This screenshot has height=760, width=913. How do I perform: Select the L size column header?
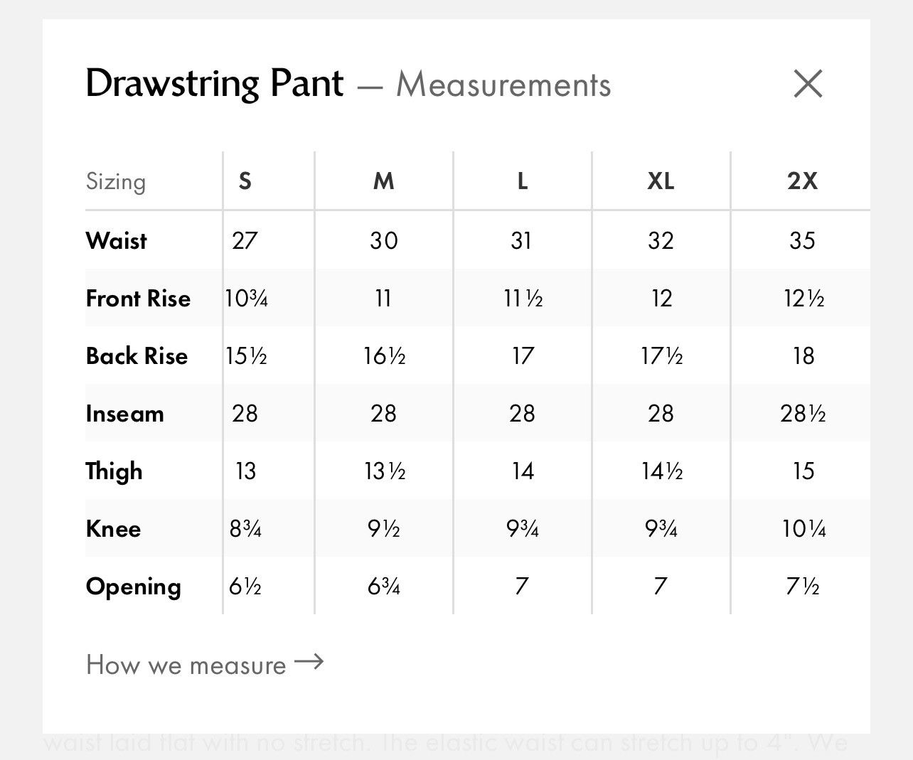[523, 181]
